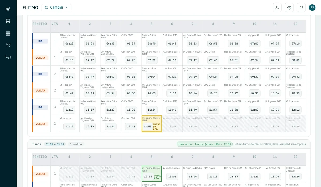Open the driver seat icon in sidebar
The height and width of the screenshot is (187, 321).
pos(8,9)
